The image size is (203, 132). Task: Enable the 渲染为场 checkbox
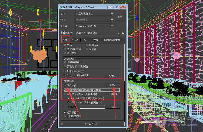pos(65,53)
